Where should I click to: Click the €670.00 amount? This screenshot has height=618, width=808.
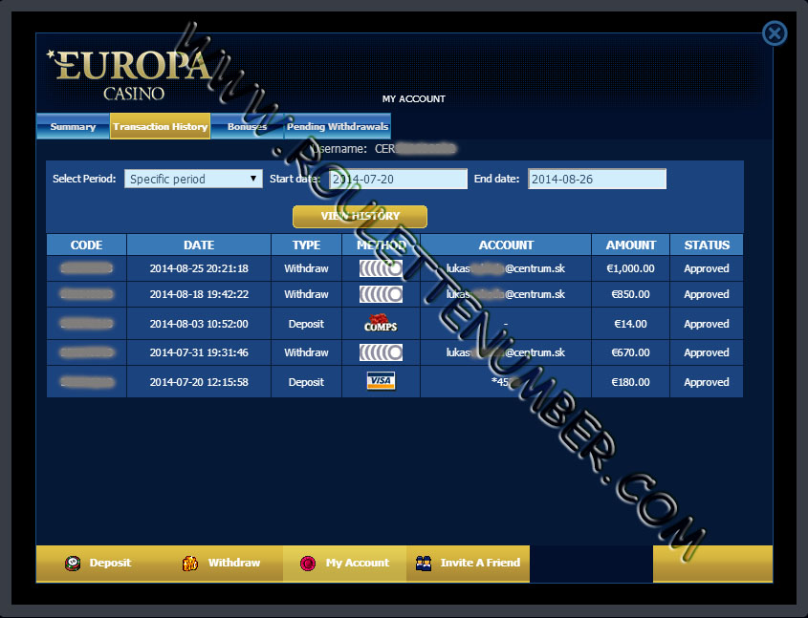(631, 352)
